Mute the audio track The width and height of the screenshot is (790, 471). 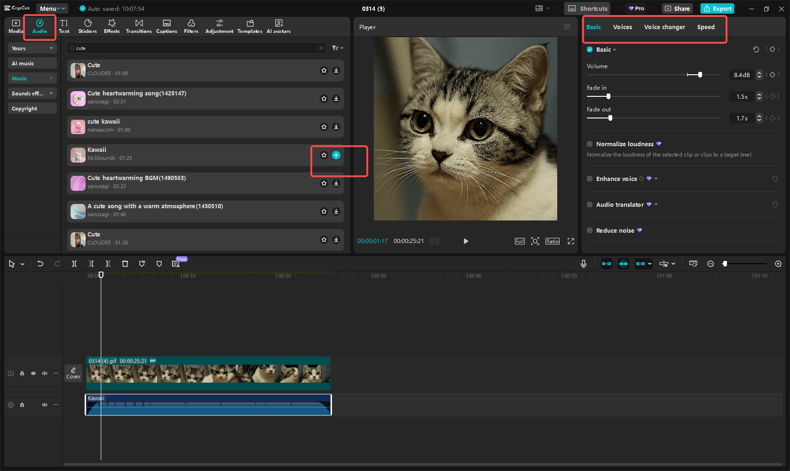(44, 405)
